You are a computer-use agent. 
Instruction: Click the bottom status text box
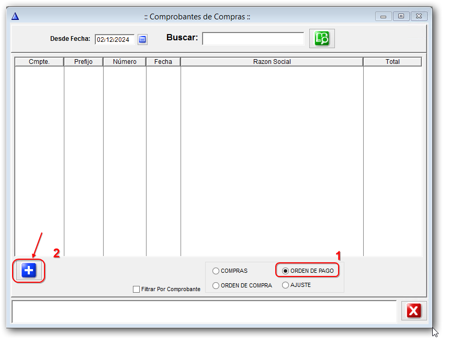pyautogui.click(x=204, y=311)
